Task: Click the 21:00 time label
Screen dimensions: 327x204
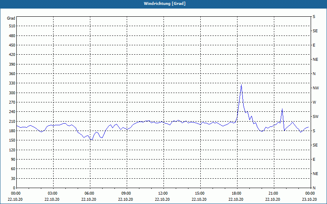Action: point(274,193)
